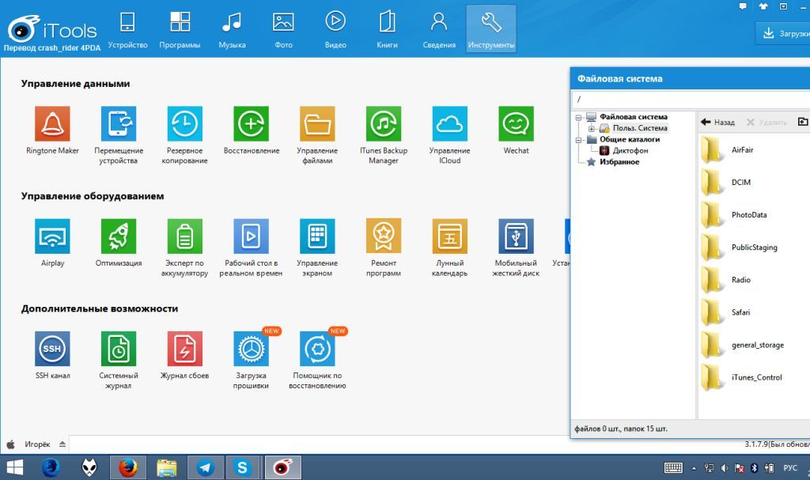Open File Explorer from the taskbar
810x480 pixels.
tap(166, 467)
